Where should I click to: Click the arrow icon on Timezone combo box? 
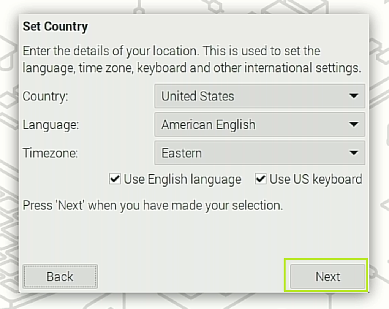[x=354, y=153]
